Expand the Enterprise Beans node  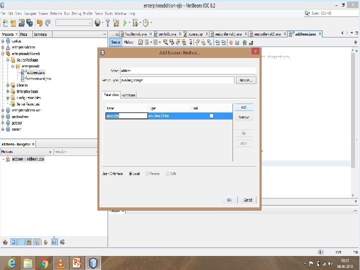[x=8, y=91]
